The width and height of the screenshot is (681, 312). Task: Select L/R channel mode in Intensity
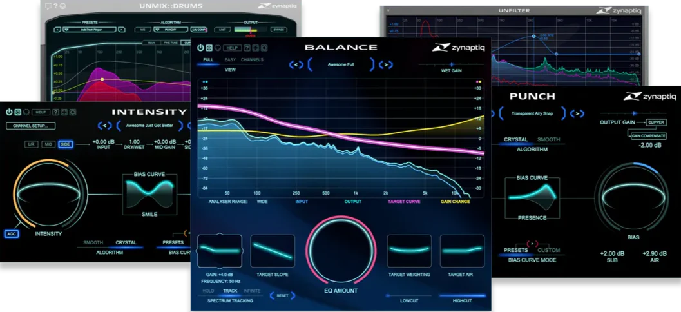tap(32, 144)
